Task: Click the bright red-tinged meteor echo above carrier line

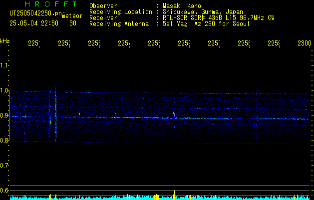Action: (174, 114)
